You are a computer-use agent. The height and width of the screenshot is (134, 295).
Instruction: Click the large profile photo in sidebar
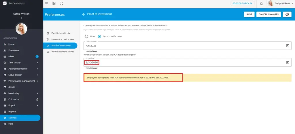21,29
